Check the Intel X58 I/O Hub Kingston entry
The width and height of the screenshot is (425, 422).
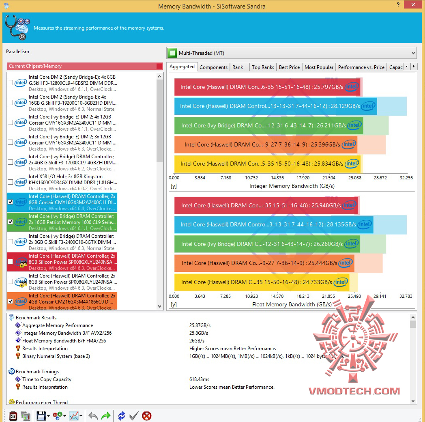pyautogui.click(x=10, y=182)
